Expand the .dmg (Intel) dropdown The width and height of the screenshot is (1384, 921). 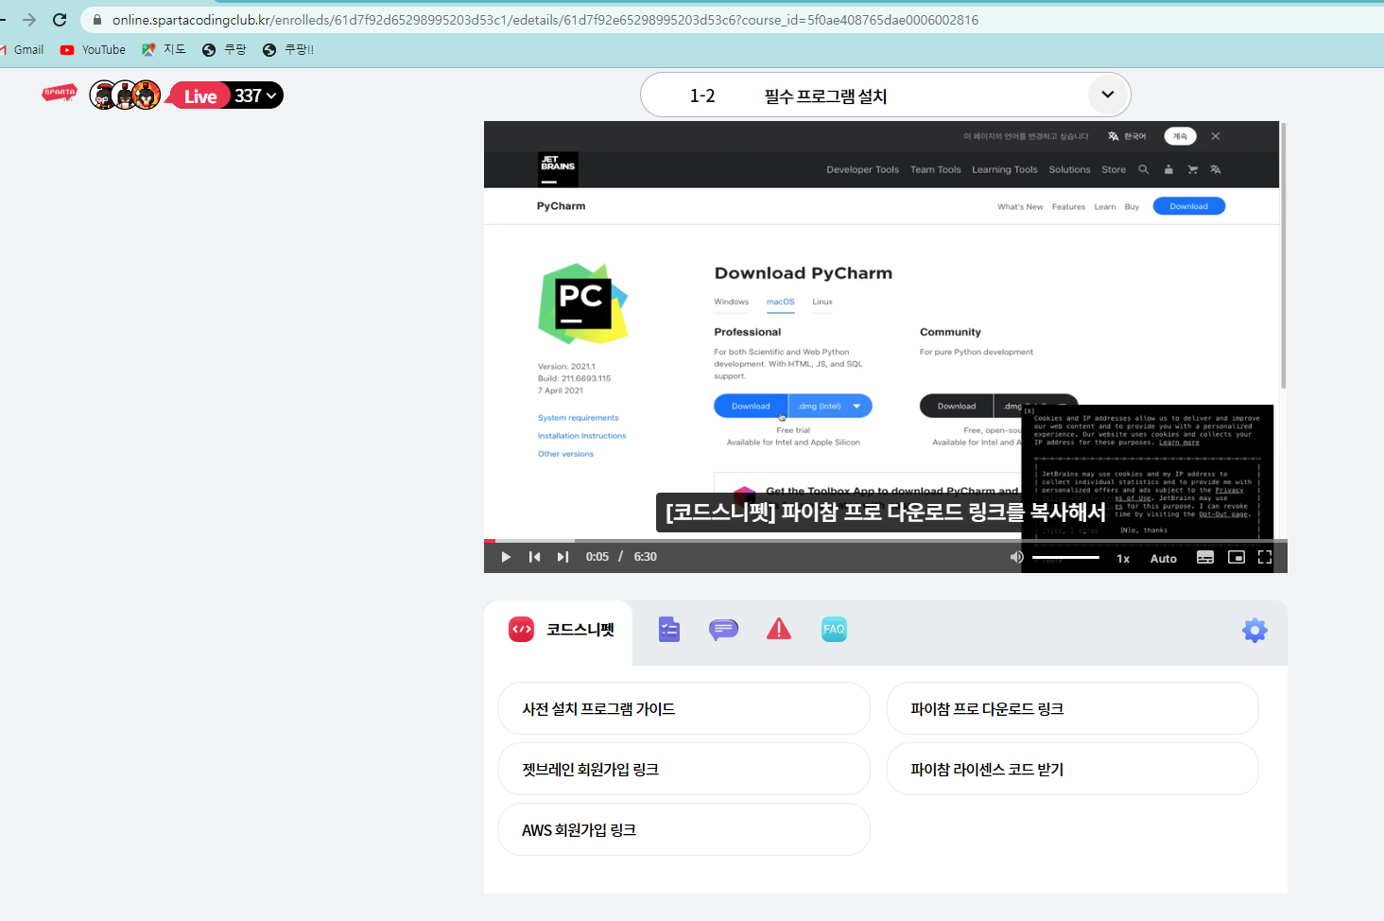coord(830,406)
